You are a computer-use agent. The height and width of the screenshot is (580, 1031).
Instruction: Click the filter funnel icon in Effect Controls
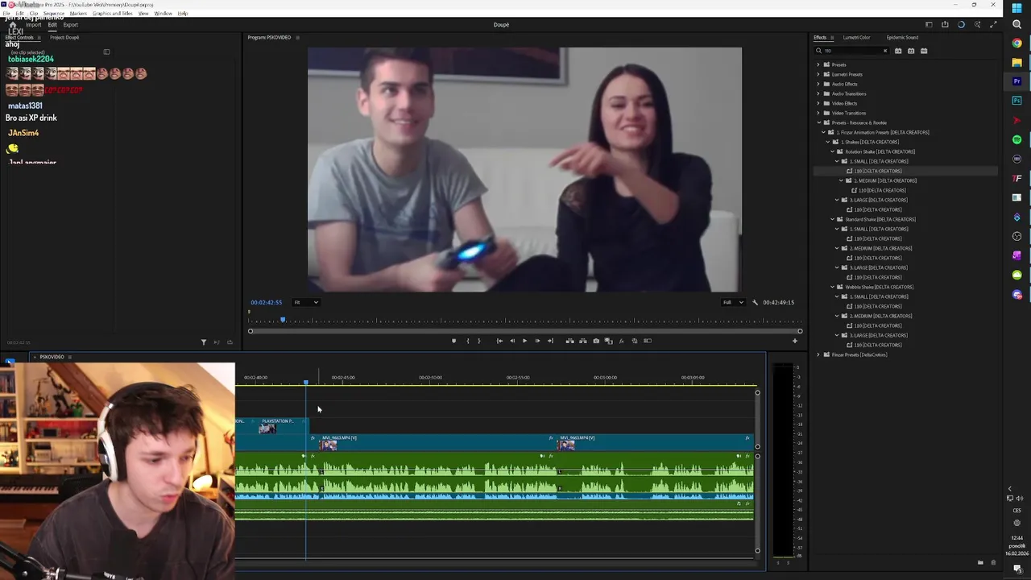[x=203, y=342]
